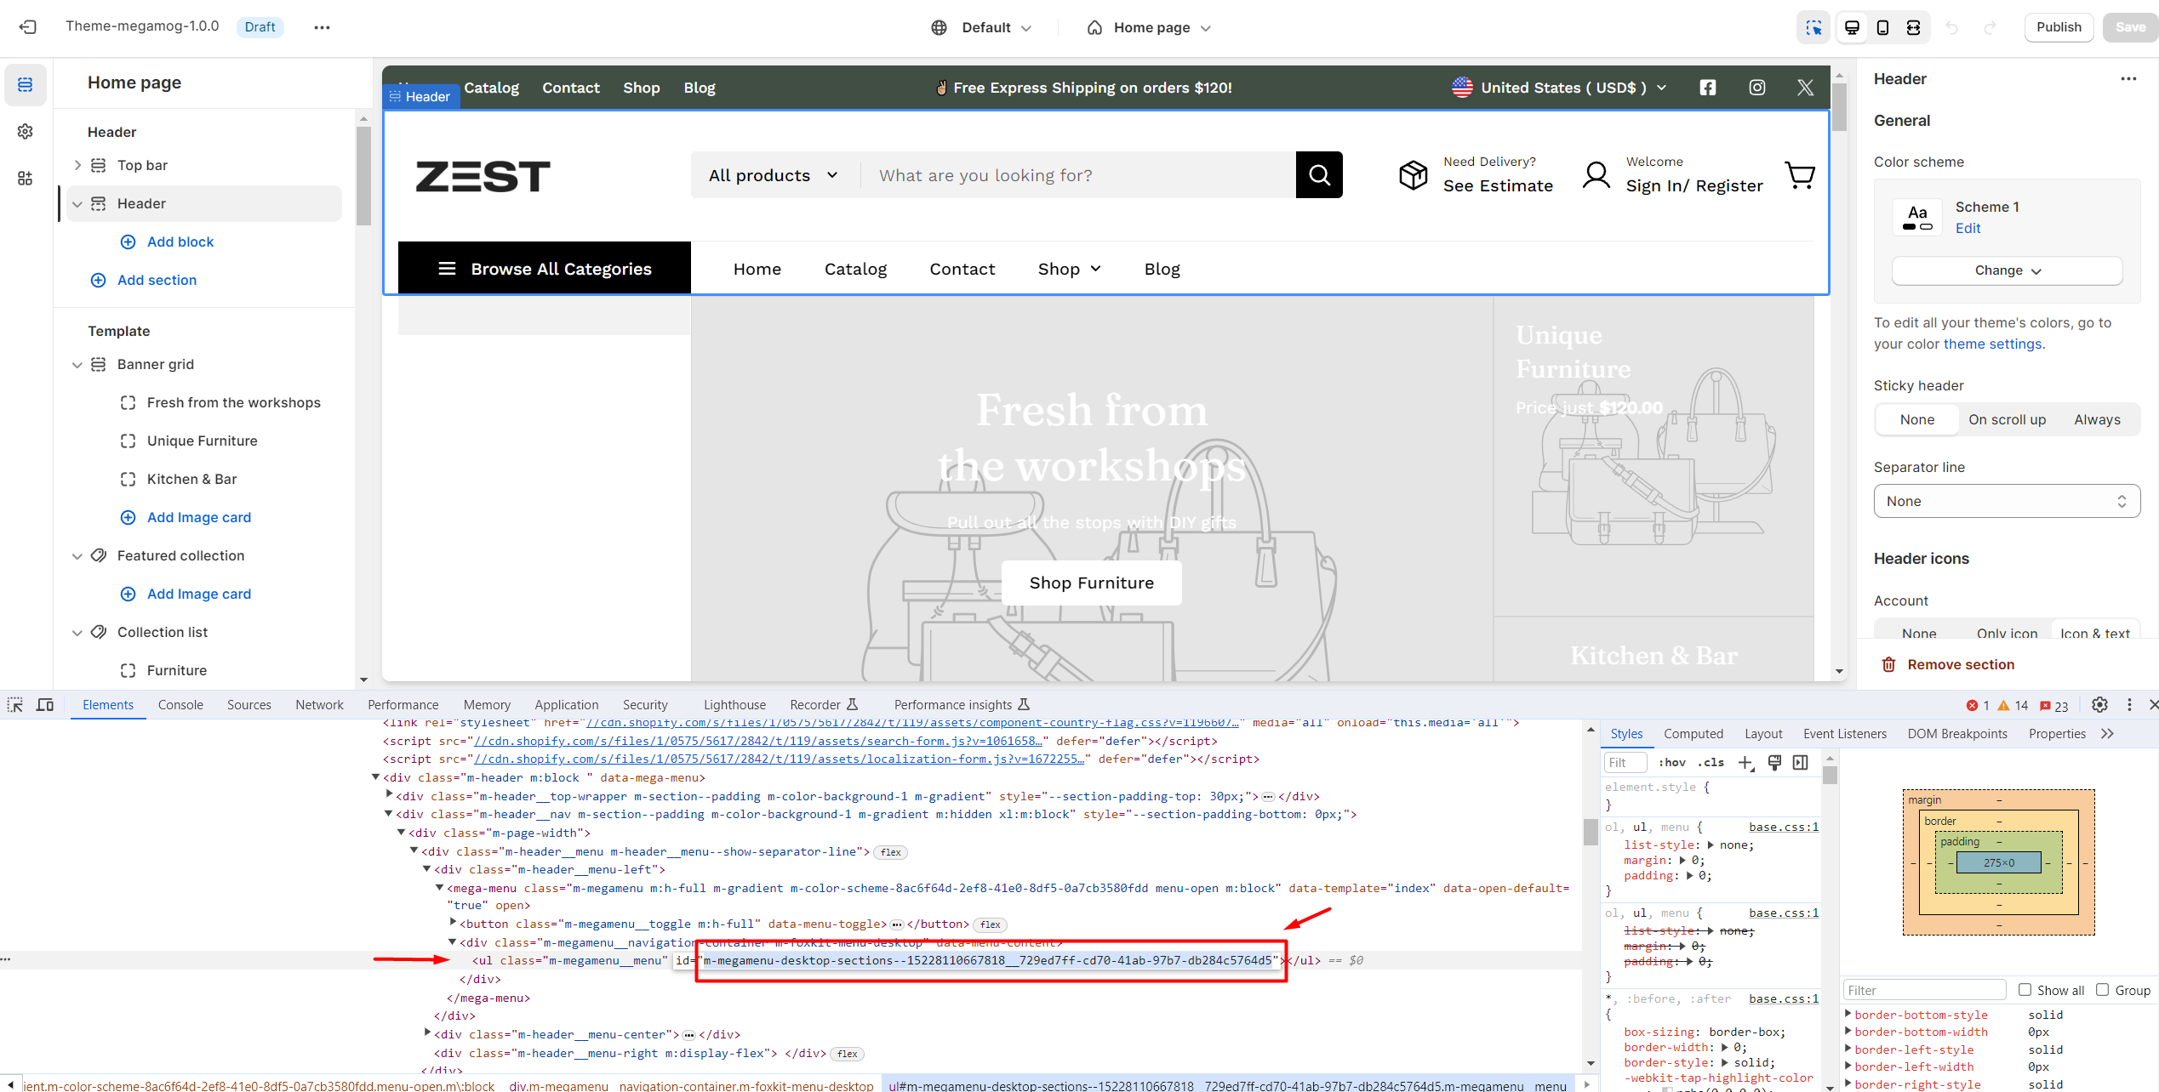Open the Home page template dropdown

coord(1149,27)
